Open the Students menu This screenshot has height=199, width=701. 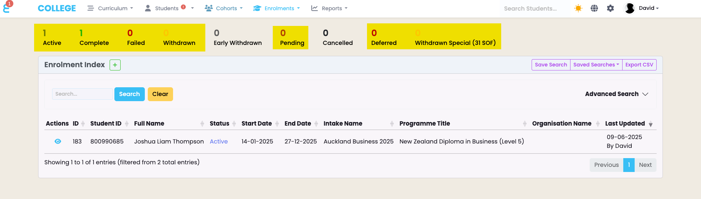tap(161, 8)
